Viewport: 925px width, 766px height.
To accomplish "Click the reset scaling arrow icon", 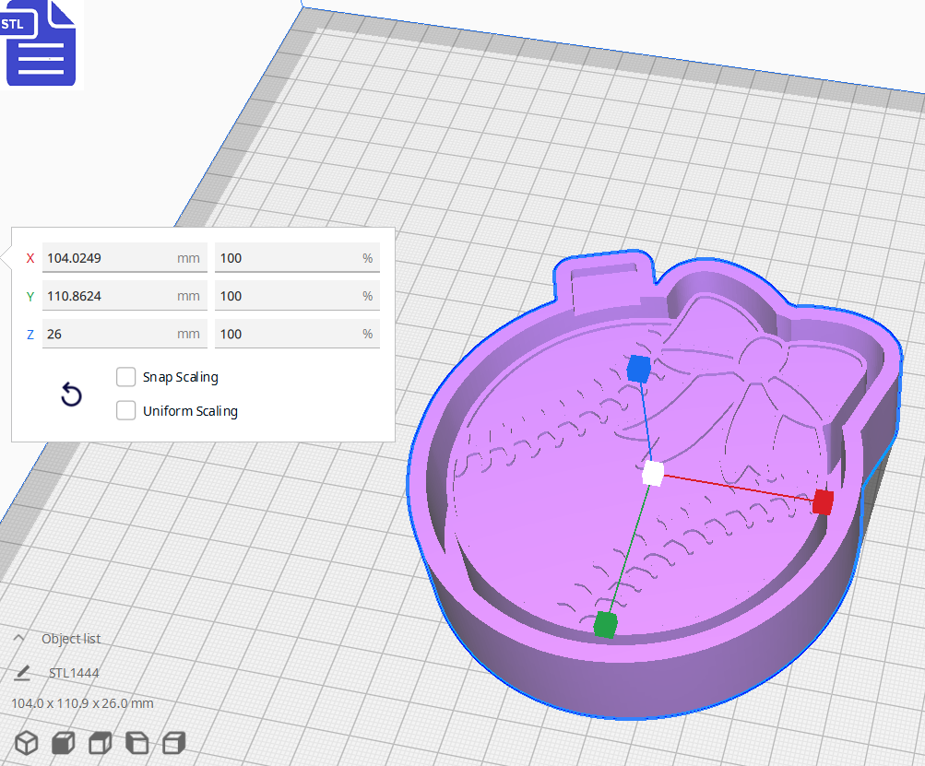I will (71, 395).
